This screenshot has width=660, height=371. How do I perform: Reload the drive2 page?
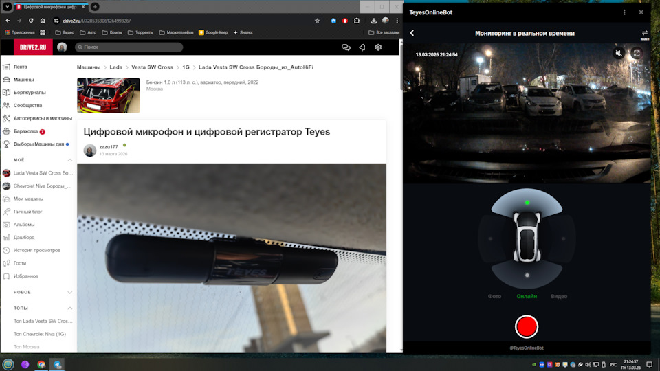31,21
